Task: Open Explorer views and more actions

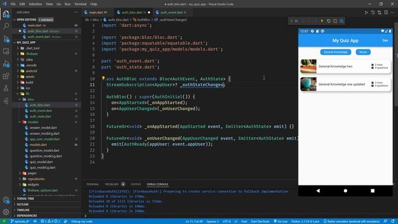Action: pyautogui.click(x=75, y=12)
